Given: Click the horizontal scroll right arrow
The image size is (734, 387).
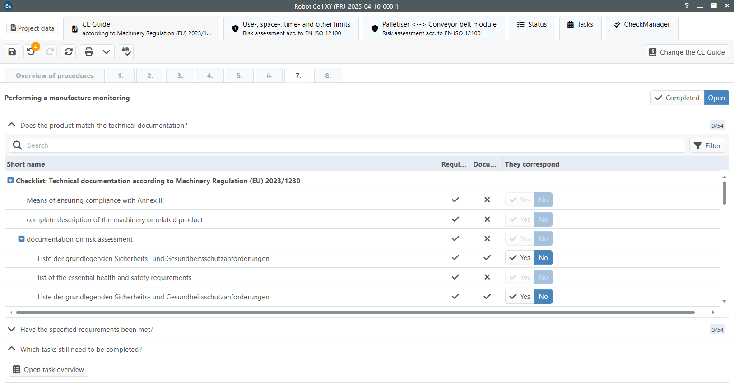Looking at the screenshot, I should click(713, 312).
